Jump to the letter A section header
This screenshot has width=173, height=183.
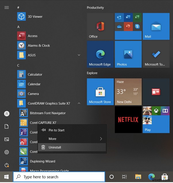tap(18, 27)
